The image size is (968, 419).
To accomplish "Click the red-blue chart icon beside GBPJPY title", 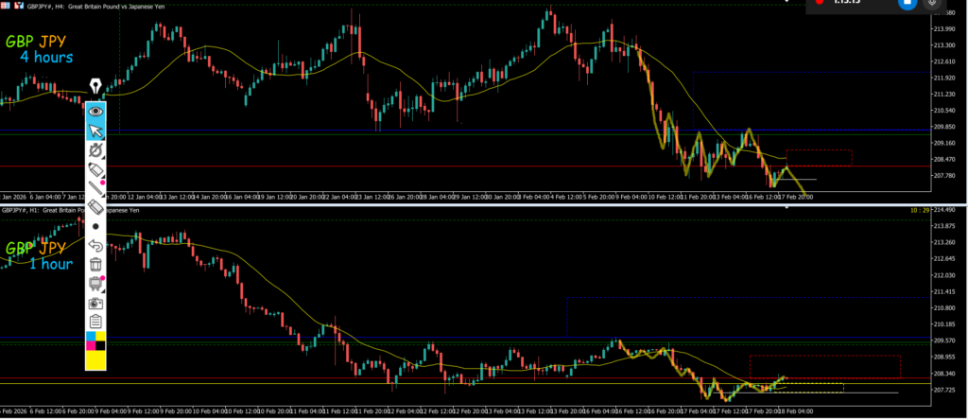I will 19,4.
